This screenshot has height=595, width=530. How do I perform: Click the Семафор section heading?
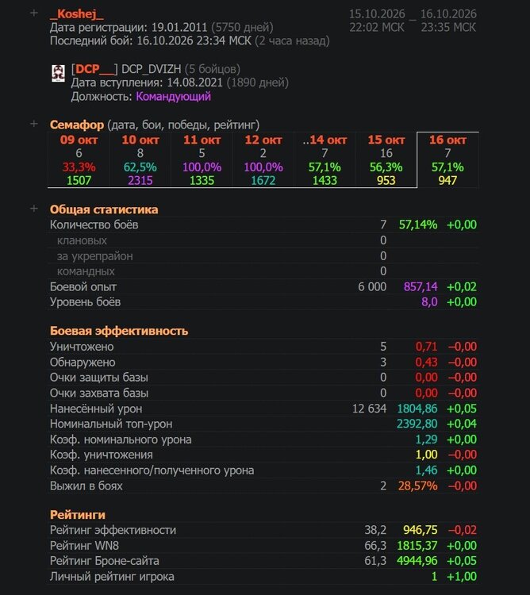77,125
